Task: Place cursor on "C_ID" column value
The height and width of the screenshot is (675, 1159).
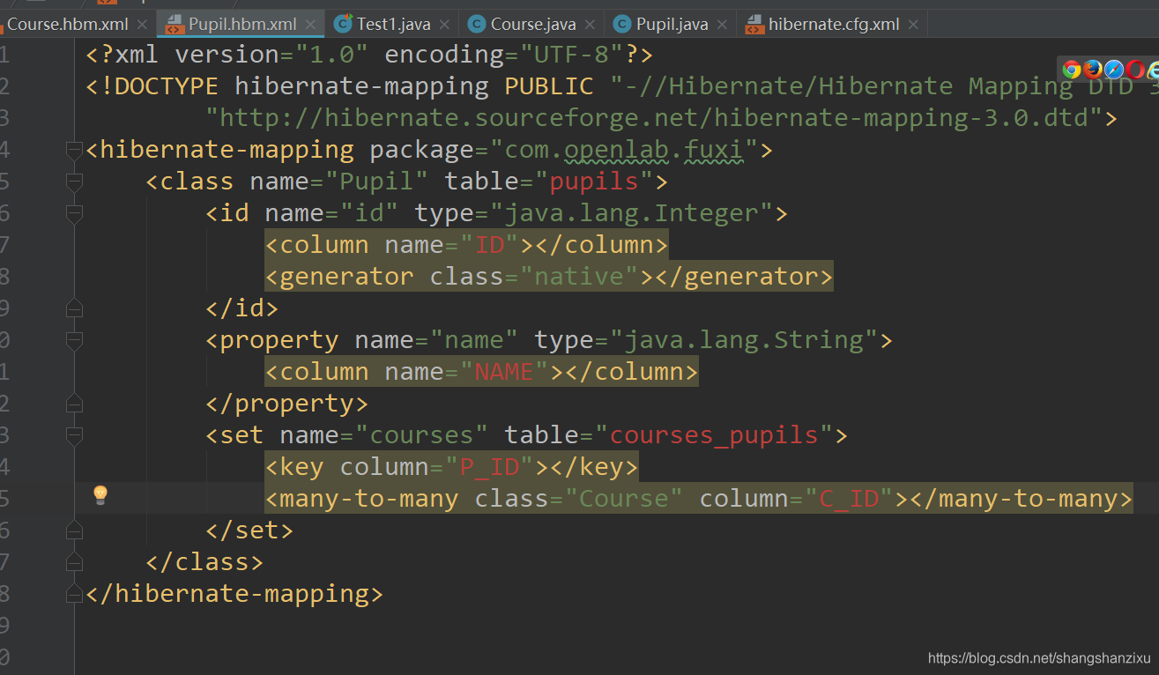Action: click(x=850, y=499)
